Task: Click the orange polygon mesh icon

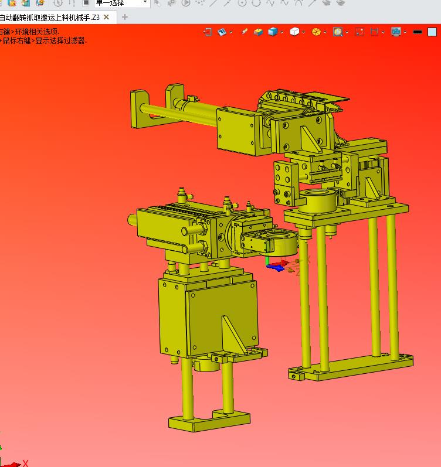Action: [316, 32]
